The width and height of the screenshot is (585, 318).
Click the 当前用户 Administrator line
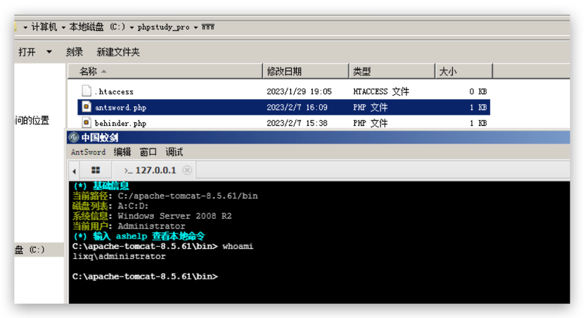click(x=129, y=226)
